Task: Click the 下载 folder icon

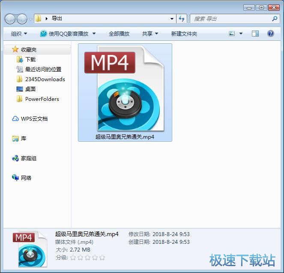Action: (20, 59)
